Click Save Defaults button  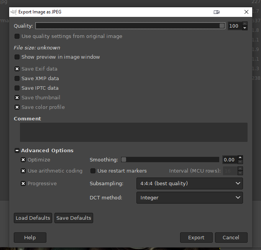click(x=74, y=218)
